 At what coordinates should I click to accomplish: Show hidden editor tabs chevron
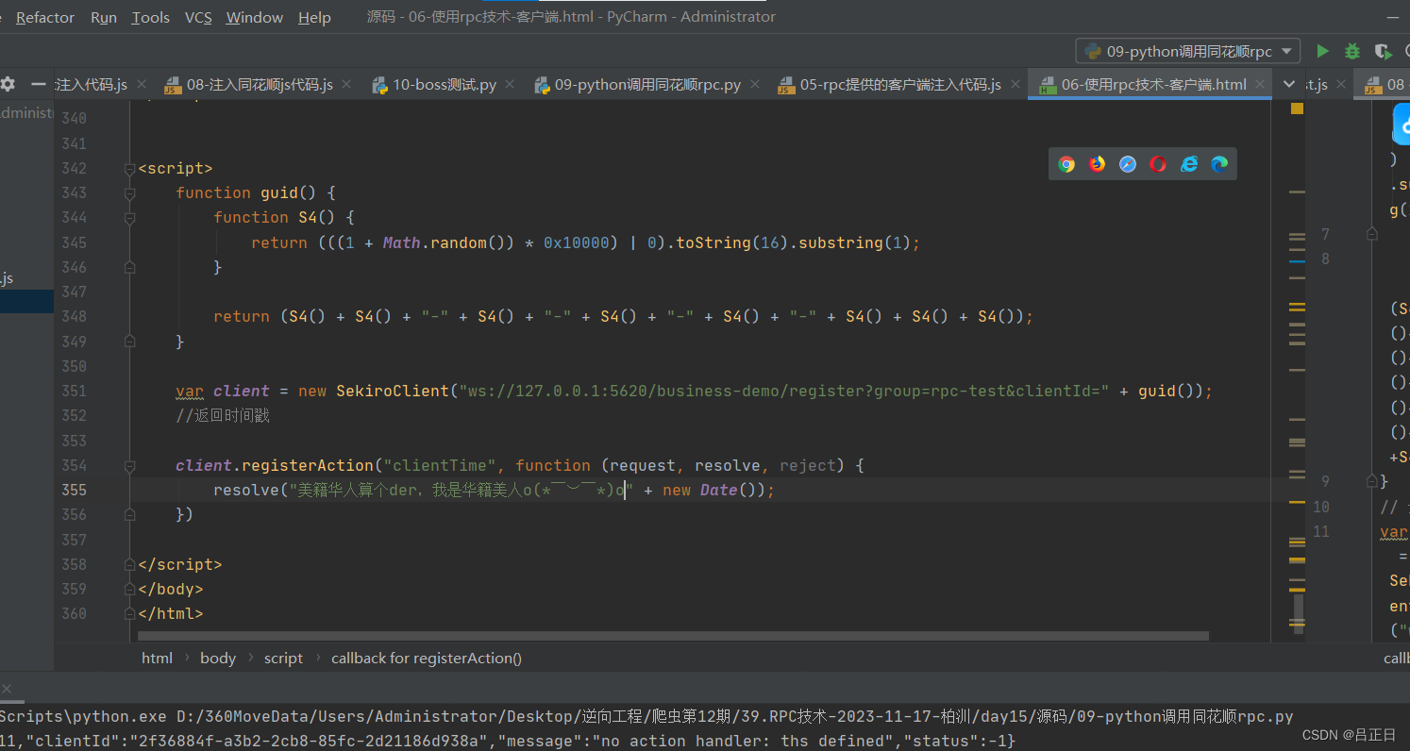click(1289, 84)
